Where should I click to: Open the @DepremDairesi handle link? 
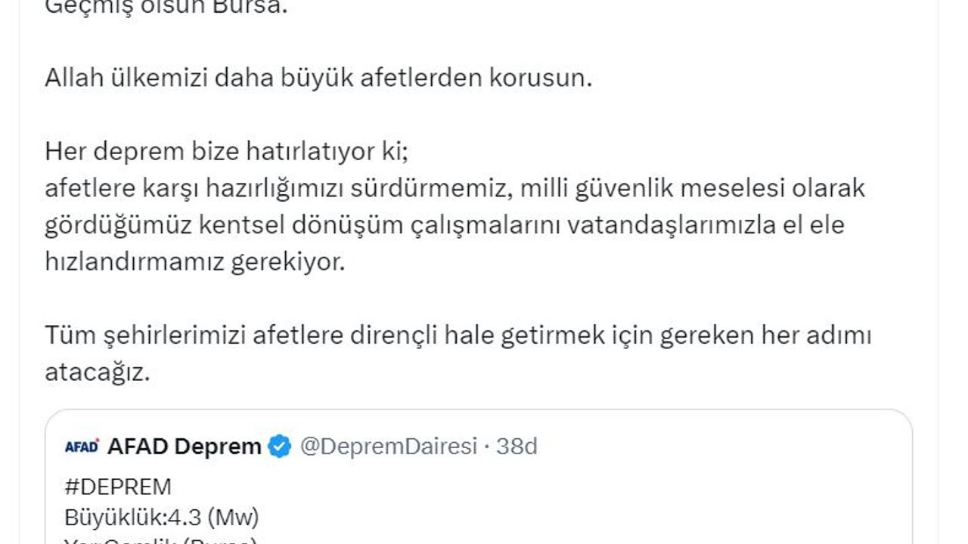[389, 447]
